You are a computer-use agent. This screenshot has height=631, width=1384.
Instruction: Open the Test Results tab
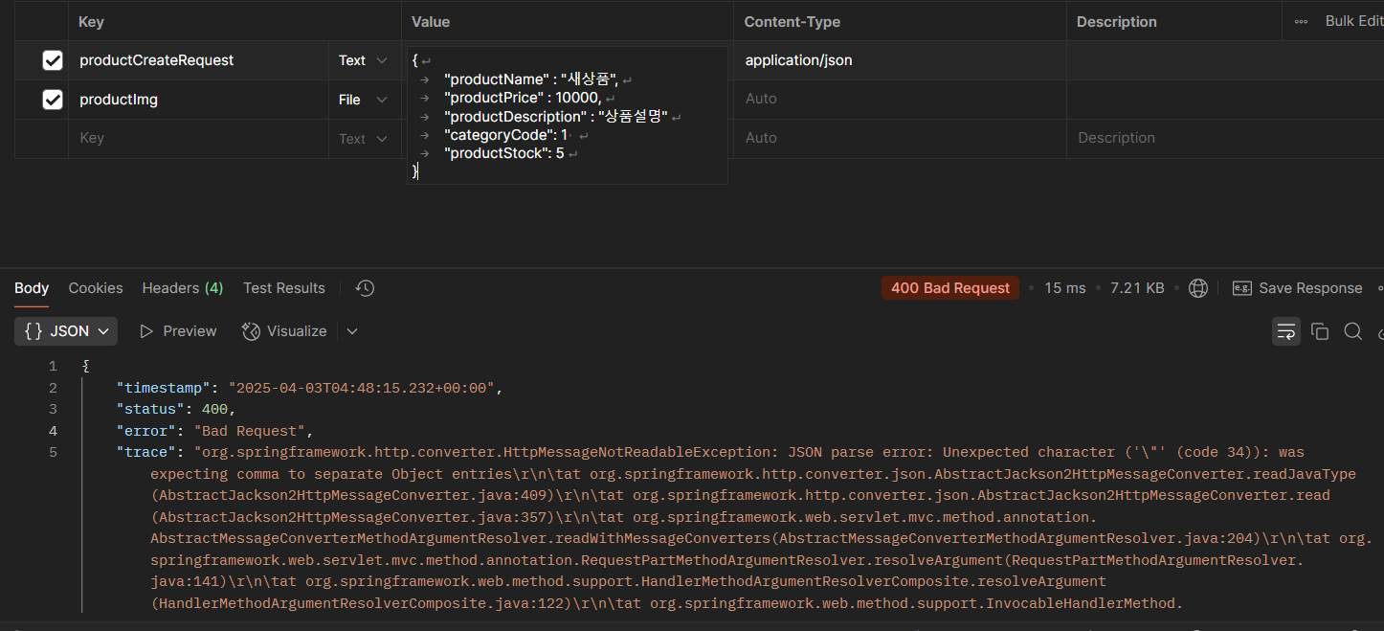284,288
